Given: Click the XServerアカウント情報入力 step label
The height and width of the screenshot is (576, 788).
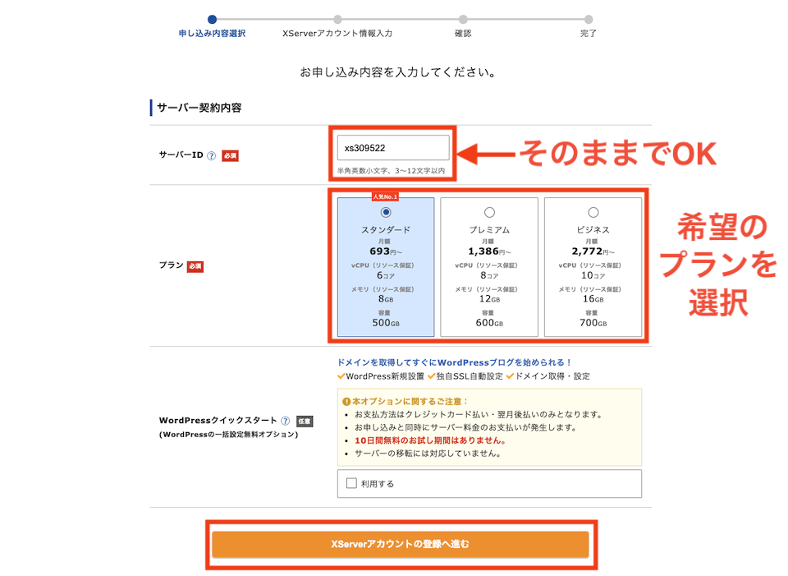Looking at the screenshot, I should (x=337, y=33).
